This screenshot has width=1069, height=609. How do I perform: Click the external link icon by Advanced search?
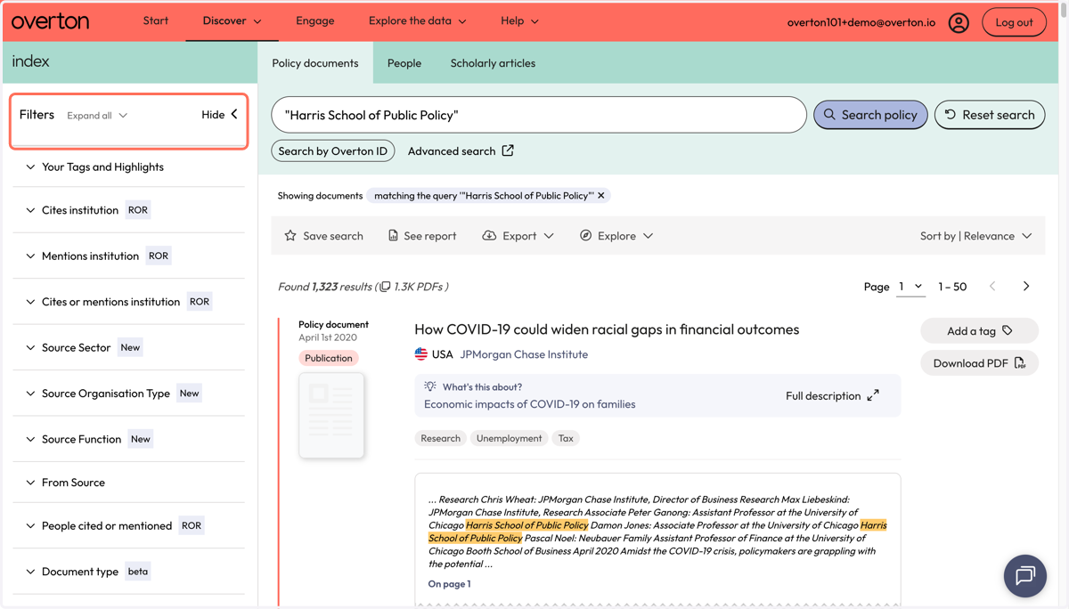[508, 150]
